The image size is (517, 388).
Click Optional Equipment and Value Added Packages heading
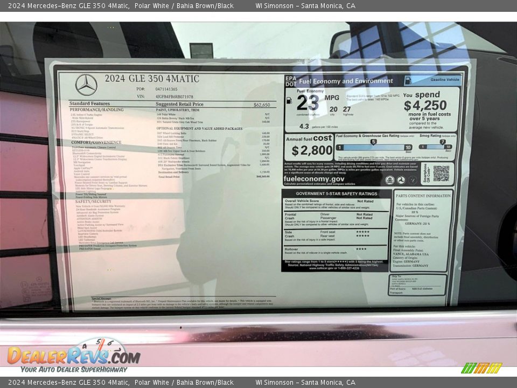point(199,129)
